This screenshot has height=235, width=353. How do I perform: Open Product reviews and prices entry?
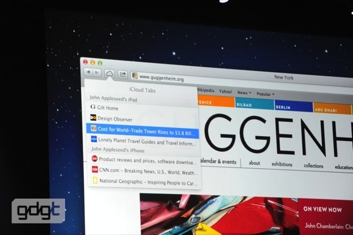(143, 161)
